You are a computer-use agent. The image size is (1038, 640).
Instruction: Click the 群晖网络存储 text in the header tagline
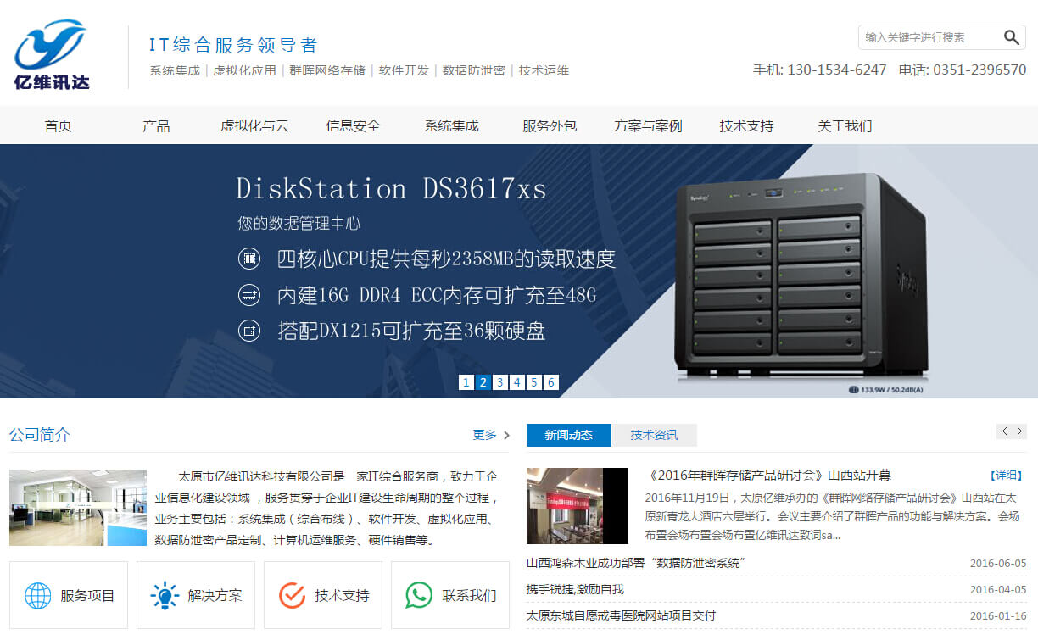(x=327, y=70)
